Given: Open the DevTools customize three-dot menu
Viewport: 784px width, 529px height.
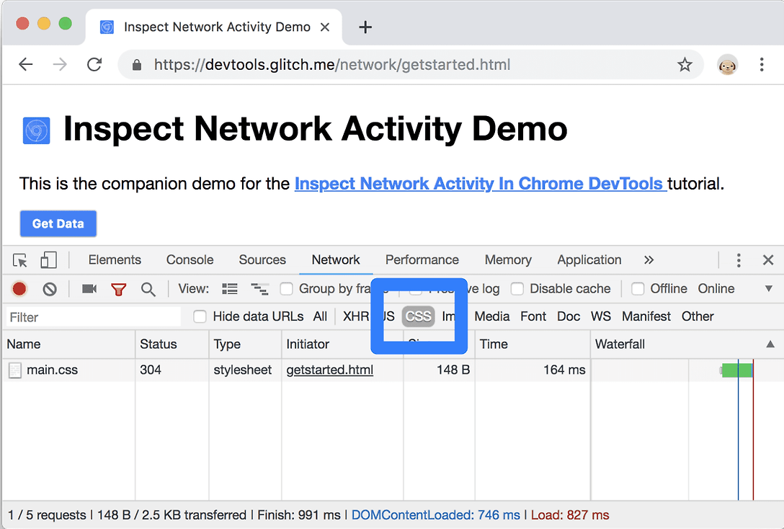Looking at the screenshot, I should (x=739, y=260).
